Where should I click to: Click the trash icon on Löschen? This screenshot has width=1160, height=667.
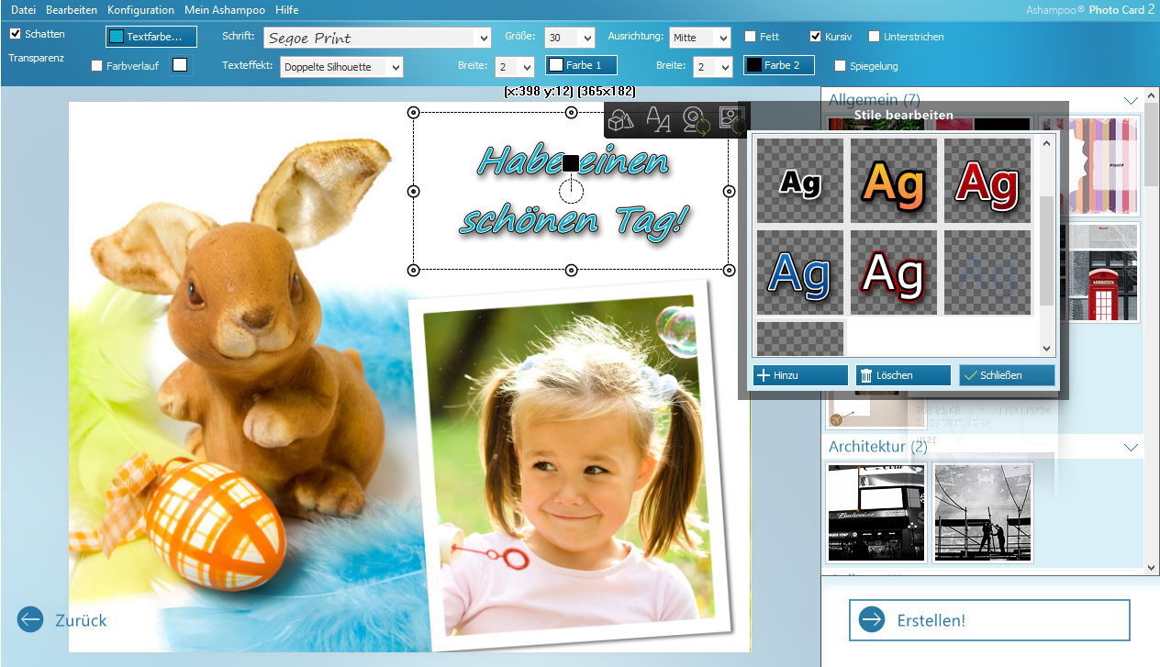pyautogui.click(x=866, y=375)
